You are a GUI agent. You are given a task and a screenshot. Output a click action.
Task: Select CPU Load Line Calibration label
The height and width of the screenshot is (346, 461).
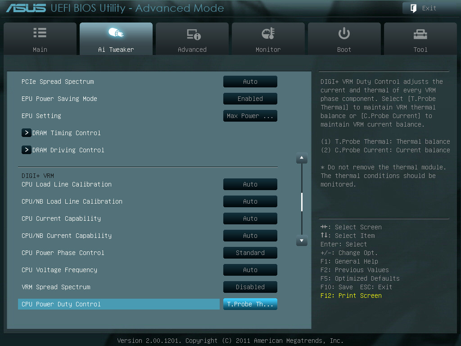(67, 184)
